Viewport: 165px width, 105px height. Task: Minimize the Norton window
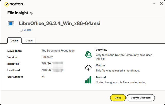(154, 4)
